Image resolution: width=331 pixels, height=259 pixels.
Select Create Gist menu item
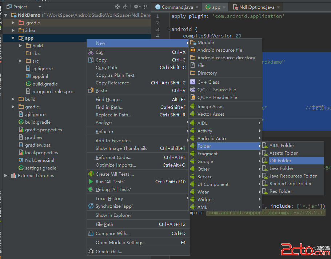tap(109, 252)
